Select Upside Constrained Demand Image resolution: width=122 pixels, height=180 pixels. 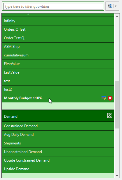[58, 160]
